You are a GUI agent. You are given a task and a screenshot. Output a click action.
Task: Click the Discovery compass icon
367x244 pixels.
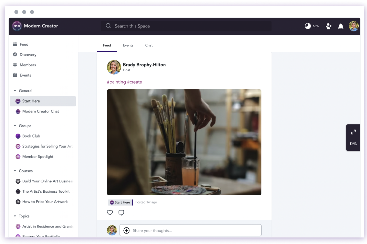[15, 54]
